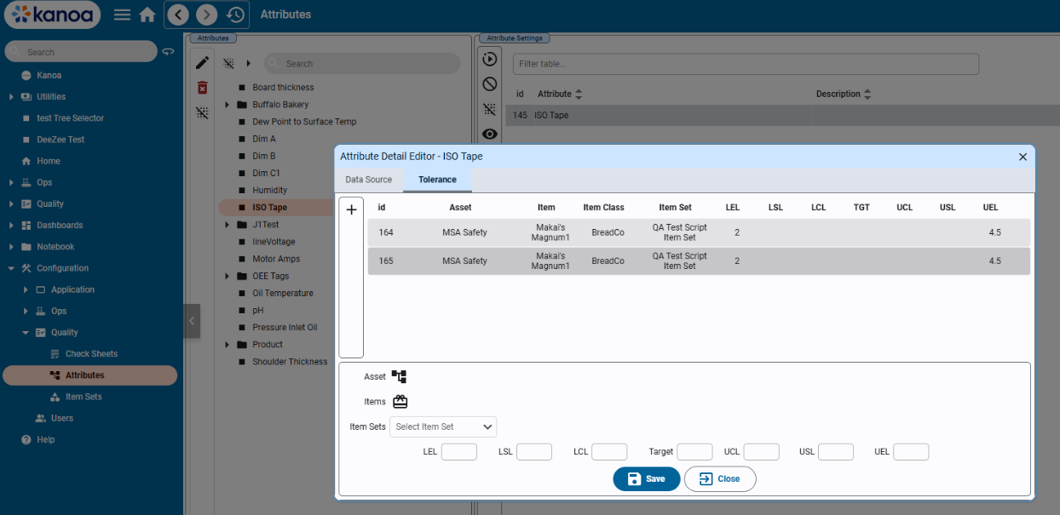Click the Target input field

pos(694,452)
